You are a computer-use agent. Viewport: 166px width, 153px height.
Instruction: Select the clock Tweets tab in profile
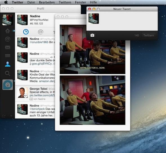(x=26, y=32)
